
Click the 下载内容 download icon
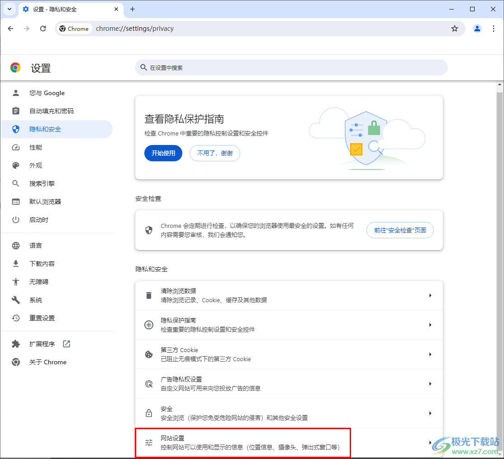pyautogui.click(x=16, y=264)
